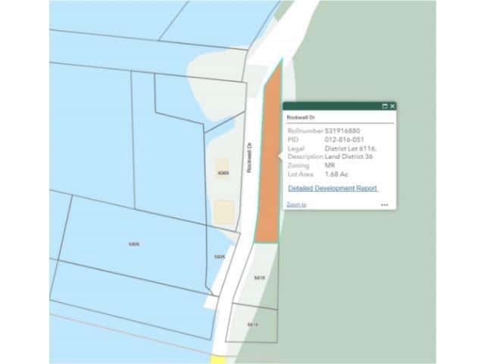Click the Legal Description text District Lot 6116
Screen dimensions: 485x364
coord(350,148)
